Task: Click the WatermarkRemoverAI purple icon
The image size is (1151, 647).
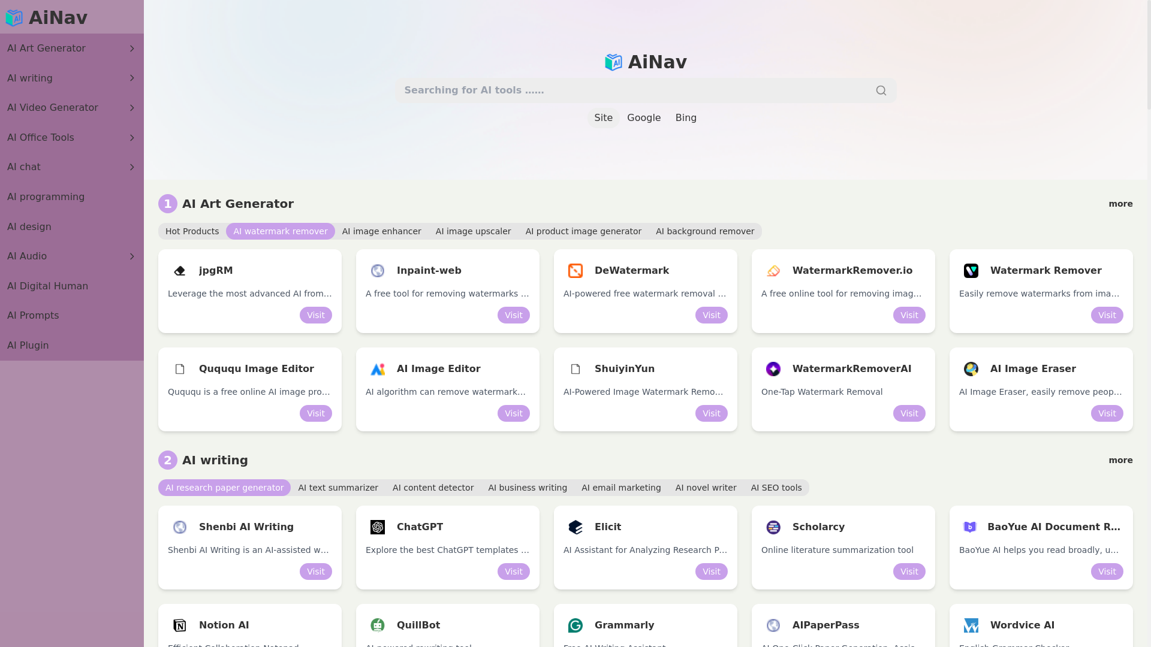Action: (773, 369)
